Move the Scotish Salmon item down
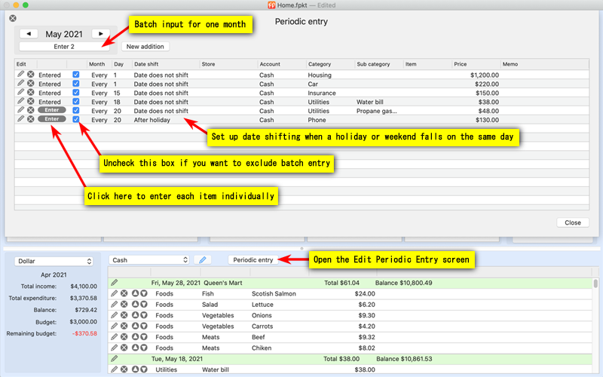This screenshot has height=377, width=603. pos(144,293)
